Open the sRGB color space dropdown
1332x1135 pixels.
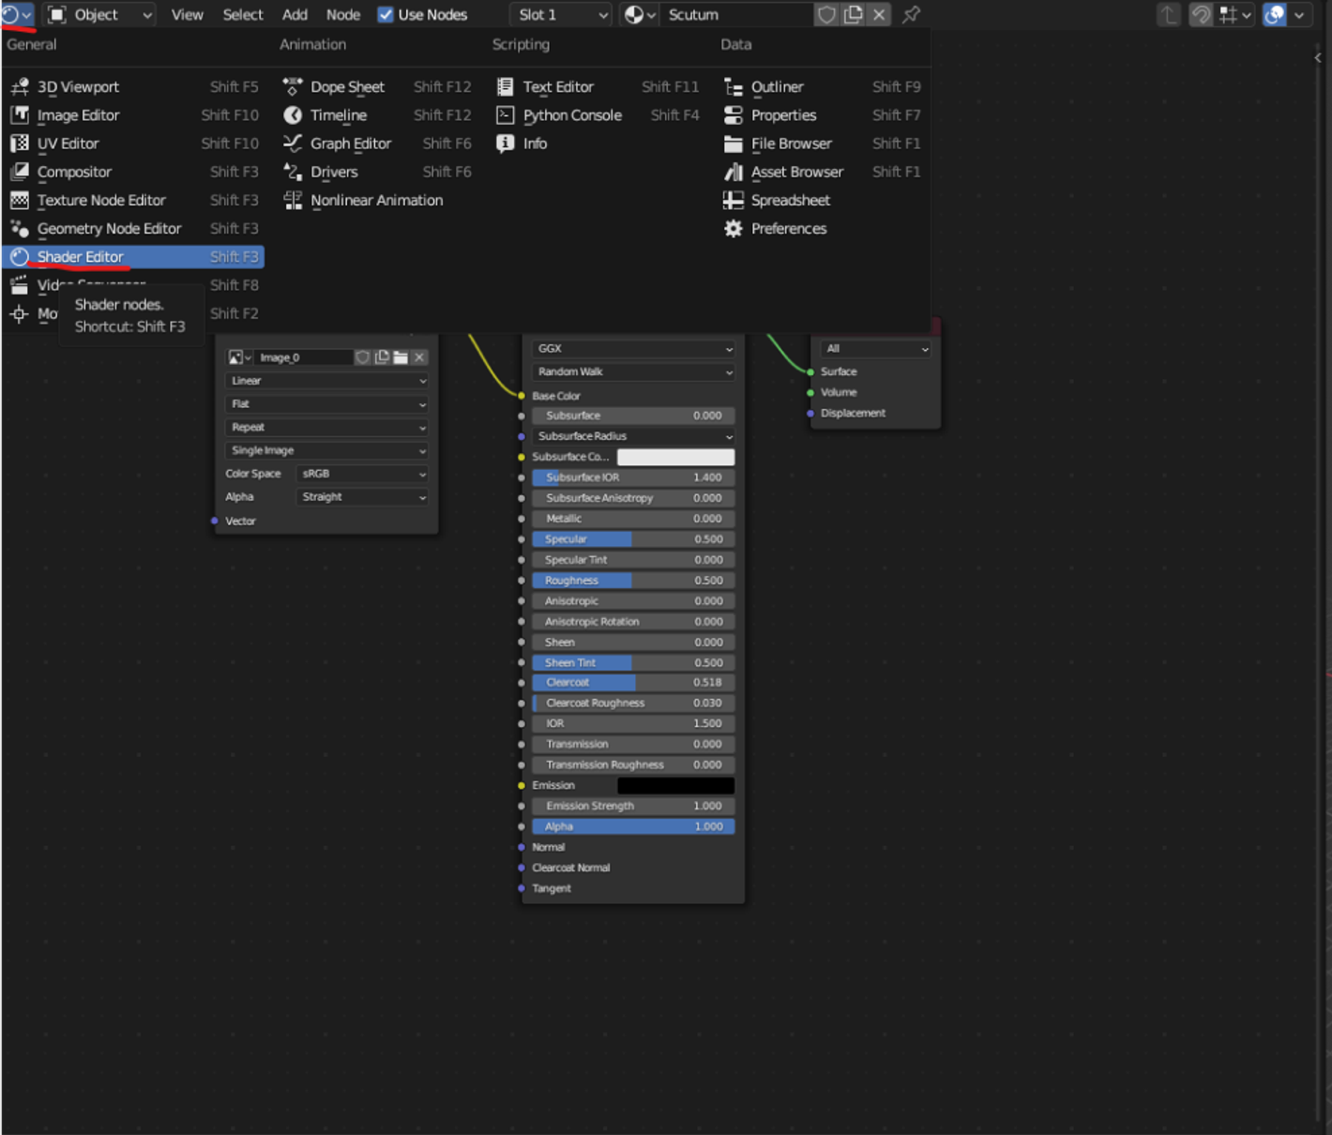[x=363, y=474]
